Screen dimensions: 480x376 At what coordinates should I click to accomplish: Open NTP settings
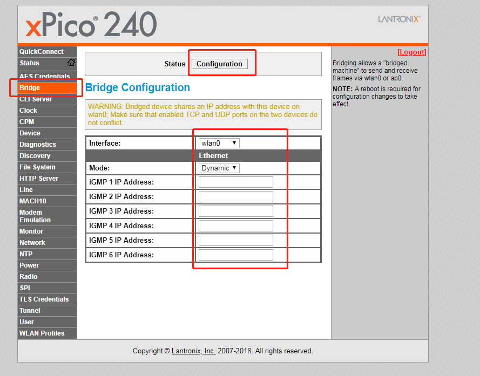pos(47,254)
